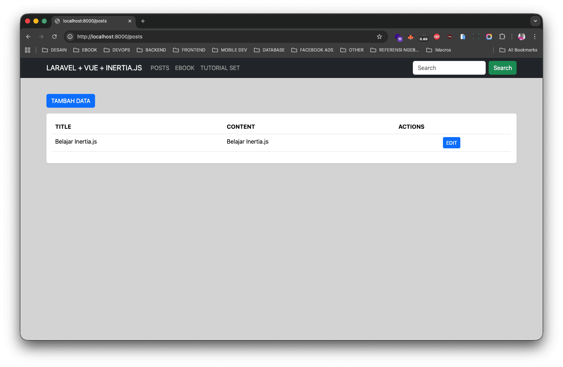Image resolution: width=563 pixels, height=367 pixels.
Task: Click the screenshot capture extension icon
Action: tap(476, 37)
